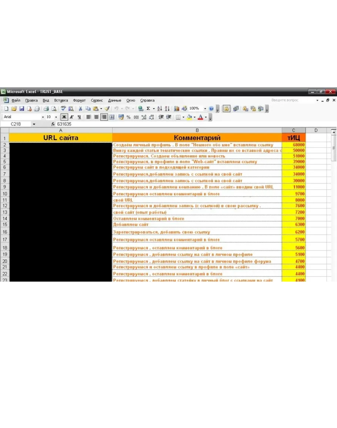Viewport: 337px width, 428px height.
Task: Select the row 10 header
Action: pos(4,194)
